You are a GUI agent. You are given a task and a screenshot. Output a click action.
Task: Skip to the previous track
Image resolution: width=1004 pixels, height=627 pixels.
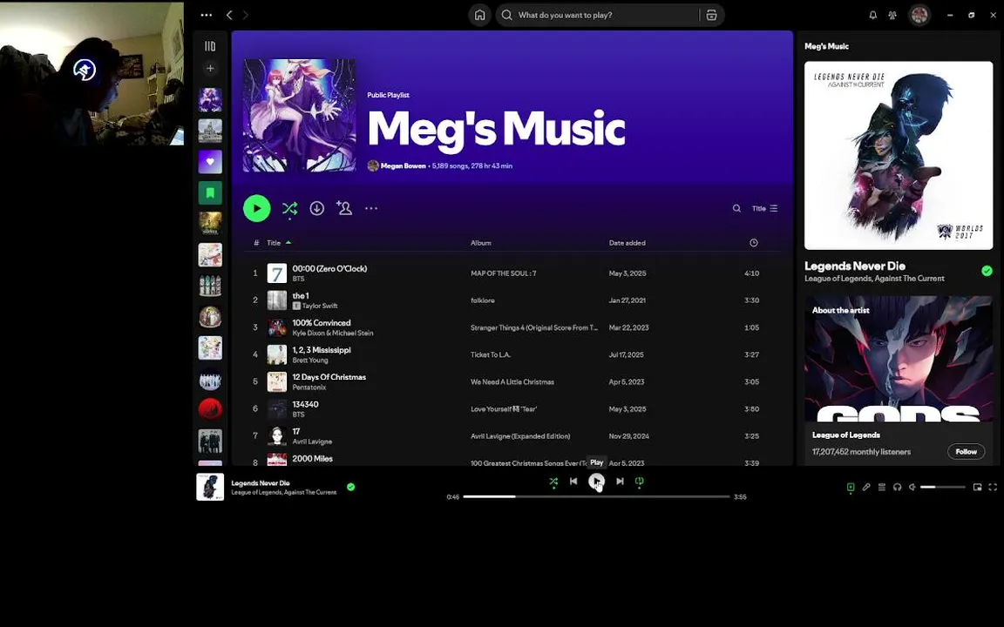[573, 481]
